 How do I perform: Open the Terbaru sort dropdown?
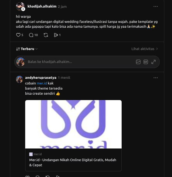[x=27, y=49]
